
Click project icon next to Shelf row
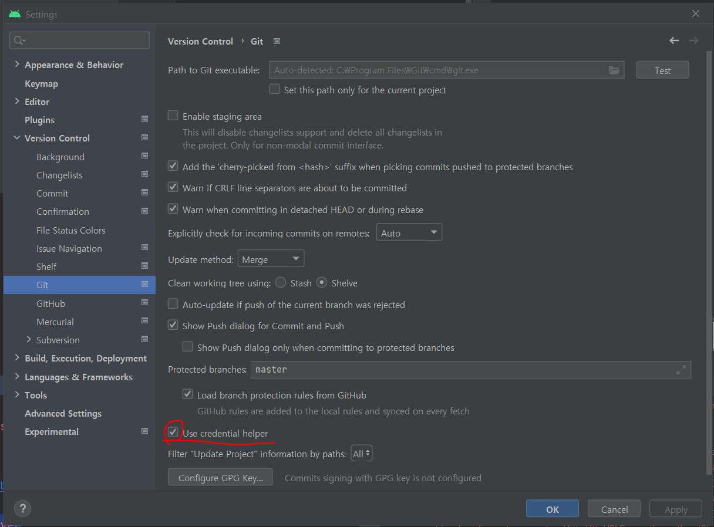coord(144,266)
